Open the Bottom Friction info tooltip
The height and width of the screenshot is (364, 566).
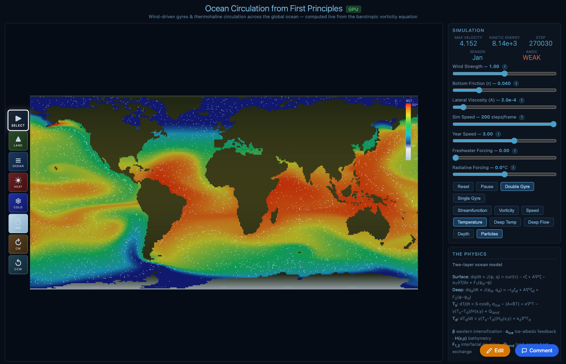click(515, 83)
